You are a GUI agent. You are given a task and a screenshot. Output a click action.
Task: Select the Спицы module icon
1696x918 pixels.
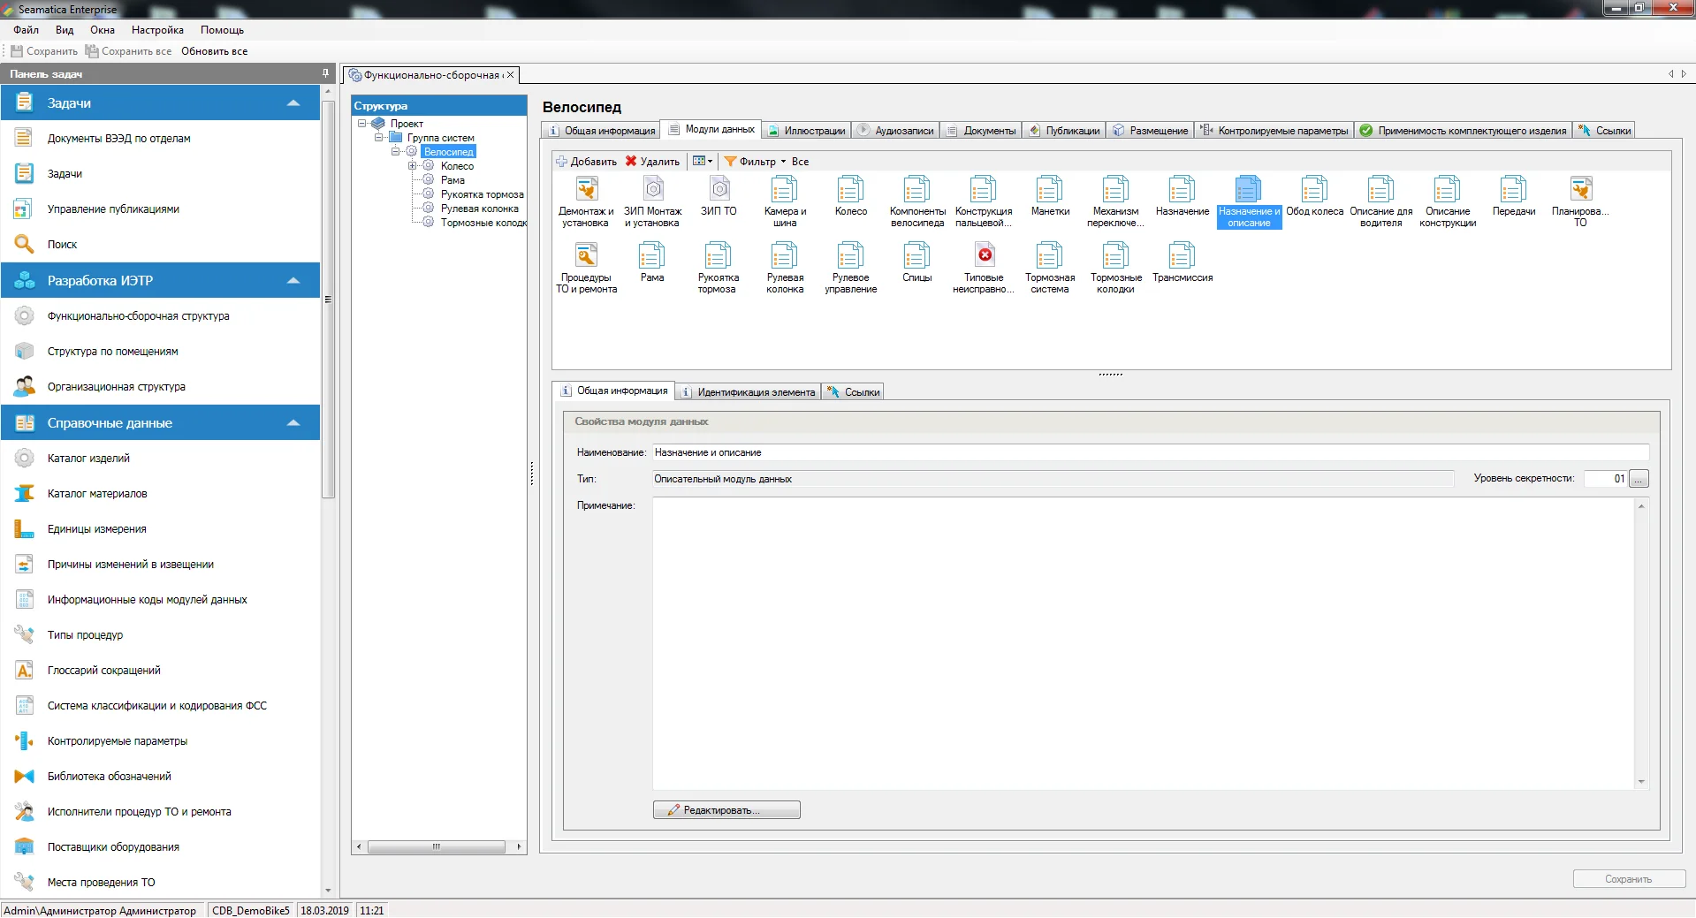coord(917,262)
